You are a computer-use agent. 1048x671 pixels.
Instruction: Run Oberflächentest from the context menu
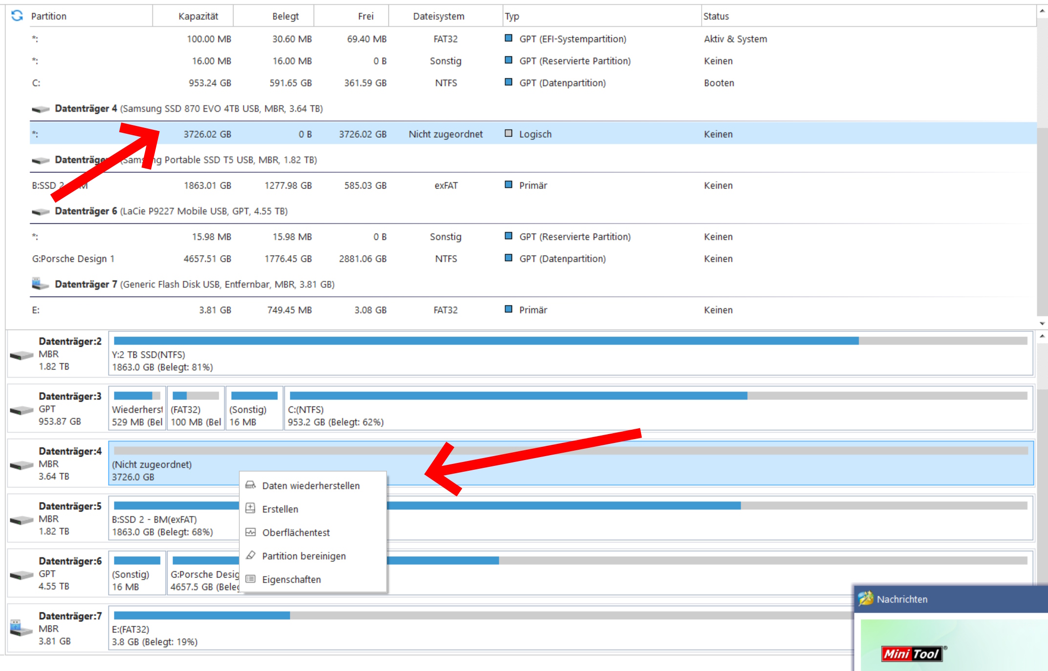296,533
